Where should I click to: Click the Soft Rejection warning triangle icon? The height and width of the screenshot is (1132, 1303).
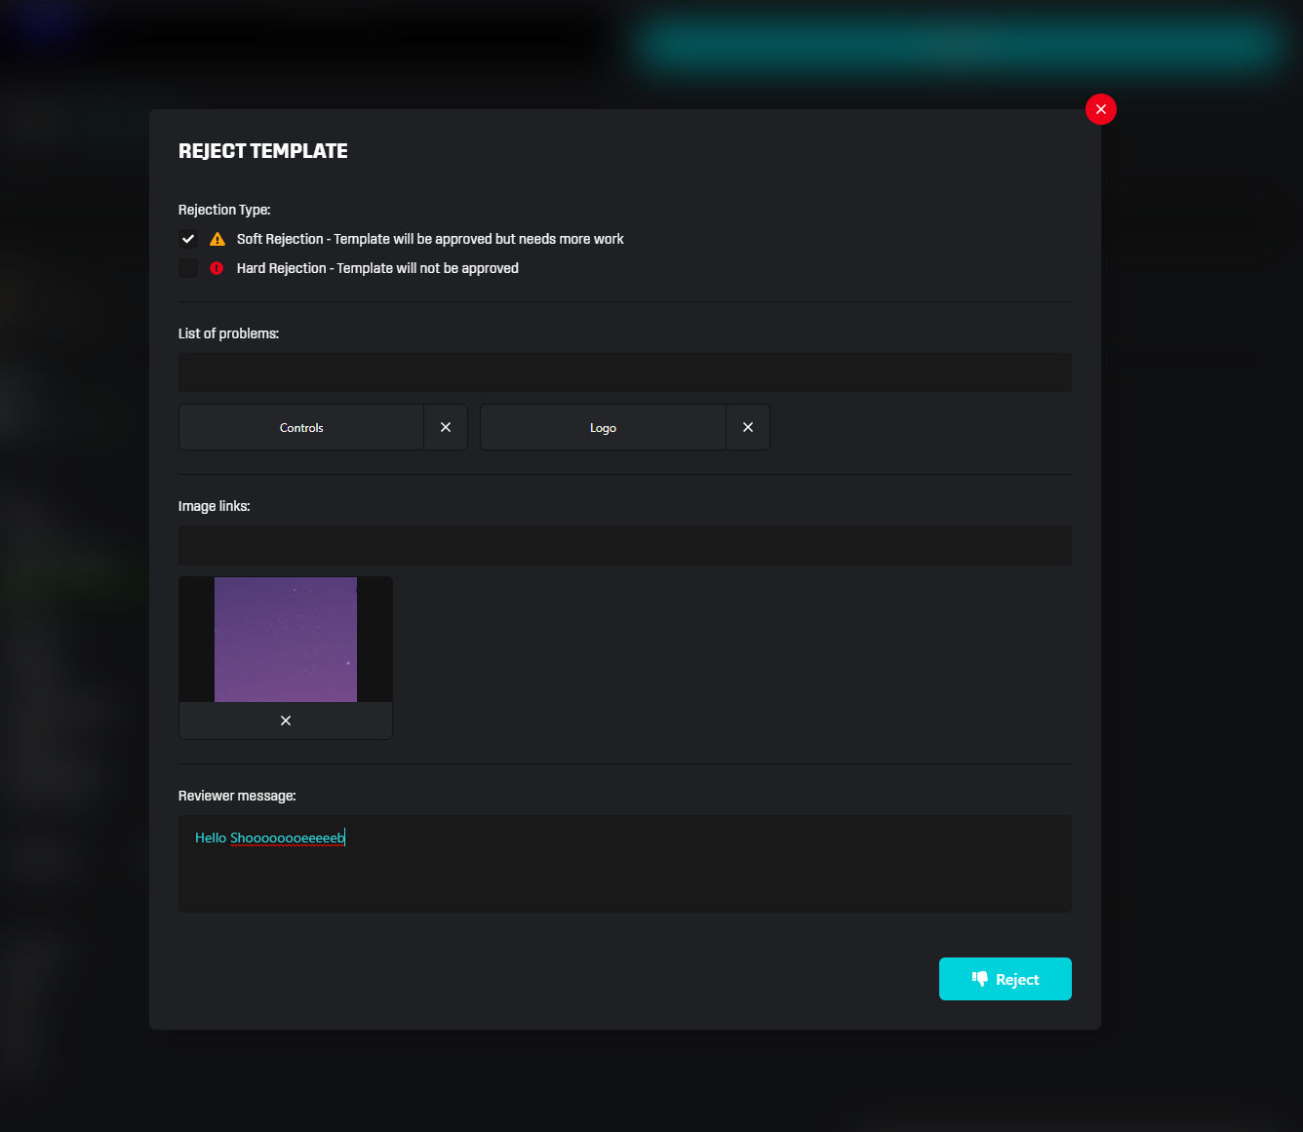[217, 239]
